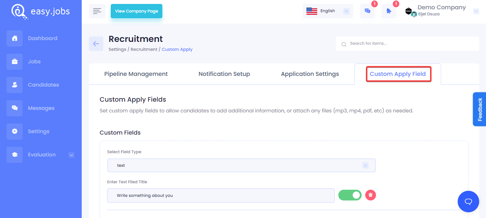Open the Recruitment breadcrumb link
Image resolution: width=486 pixels, height=218 pixels.
(x=144, y=49)
